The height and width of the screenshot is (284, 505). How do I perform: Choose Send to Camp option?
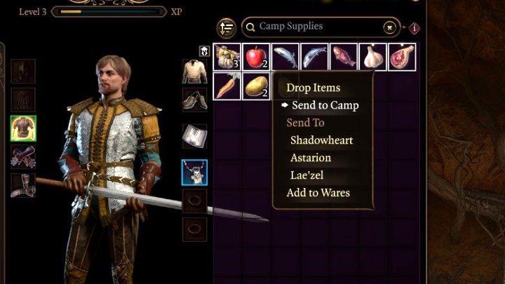tap(325, 105)
